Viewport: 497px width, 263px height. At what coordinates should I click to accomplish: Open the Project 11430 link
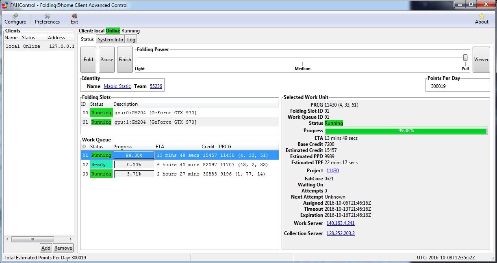pyautogui.click(x=332, y=171)
